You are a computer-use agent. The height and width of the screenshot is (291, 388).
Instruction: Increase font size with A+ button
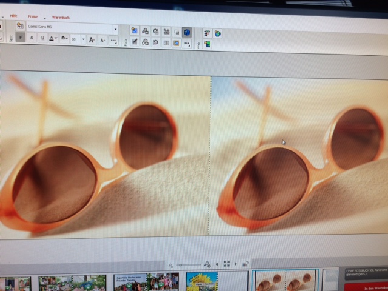coord(92,40)
